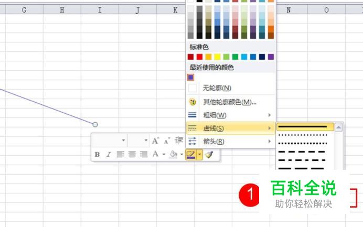Select column I header

(x=100, y=10)
